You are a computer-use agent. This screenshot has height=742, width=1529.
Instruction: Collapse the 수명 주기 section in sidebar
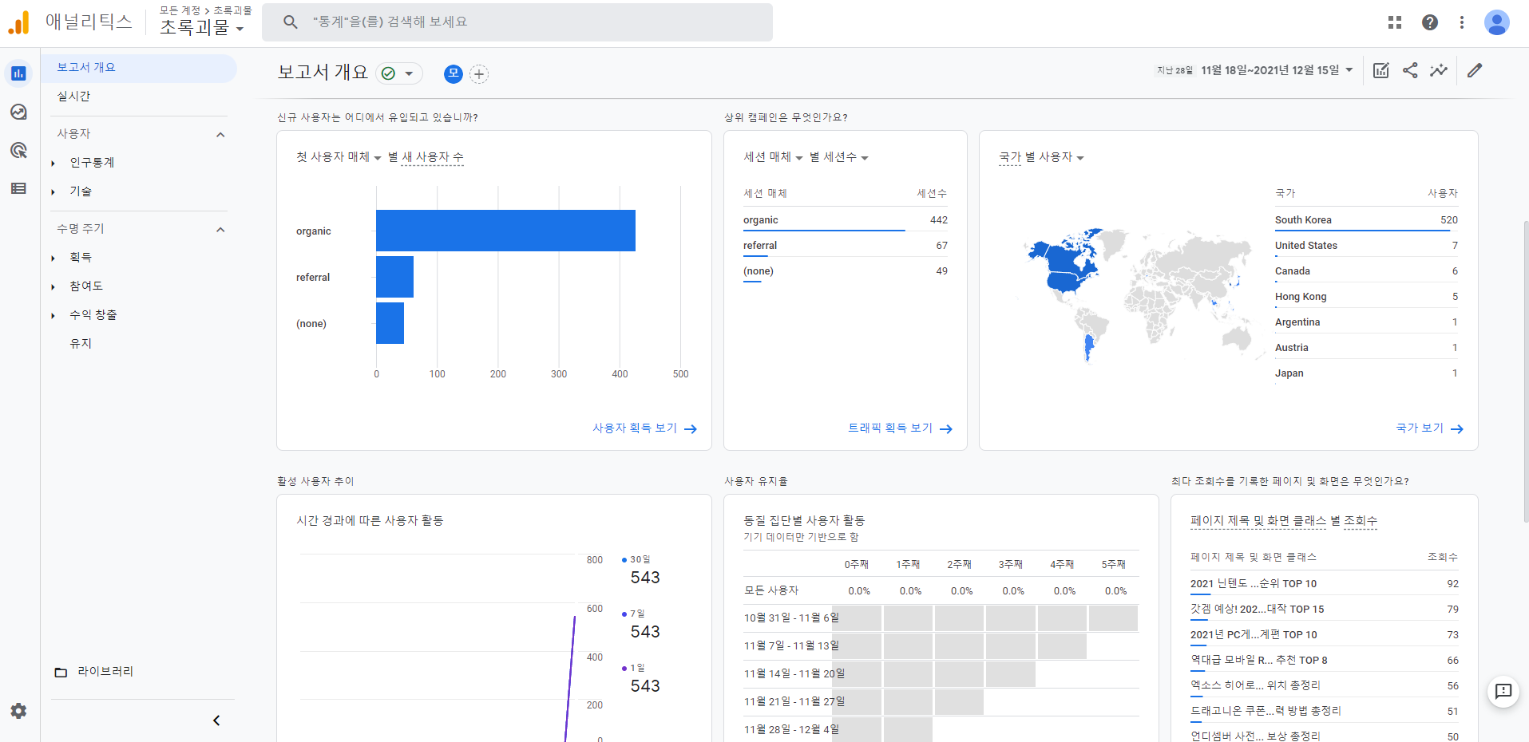[x=220, y=230]
